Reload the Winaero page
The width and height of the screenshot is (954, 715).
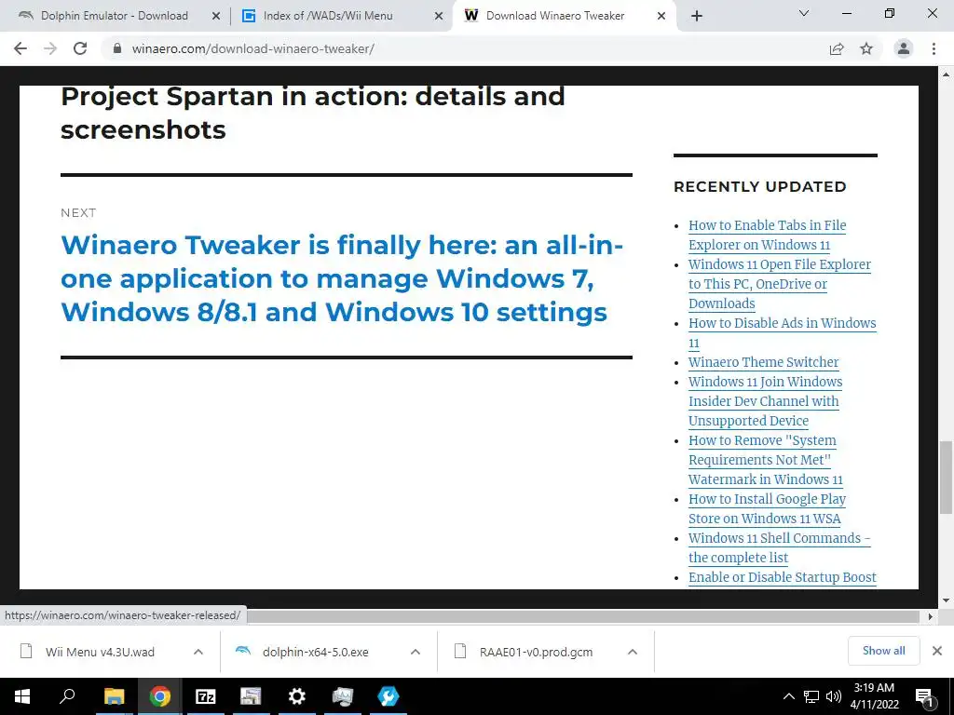pos(80,48)
